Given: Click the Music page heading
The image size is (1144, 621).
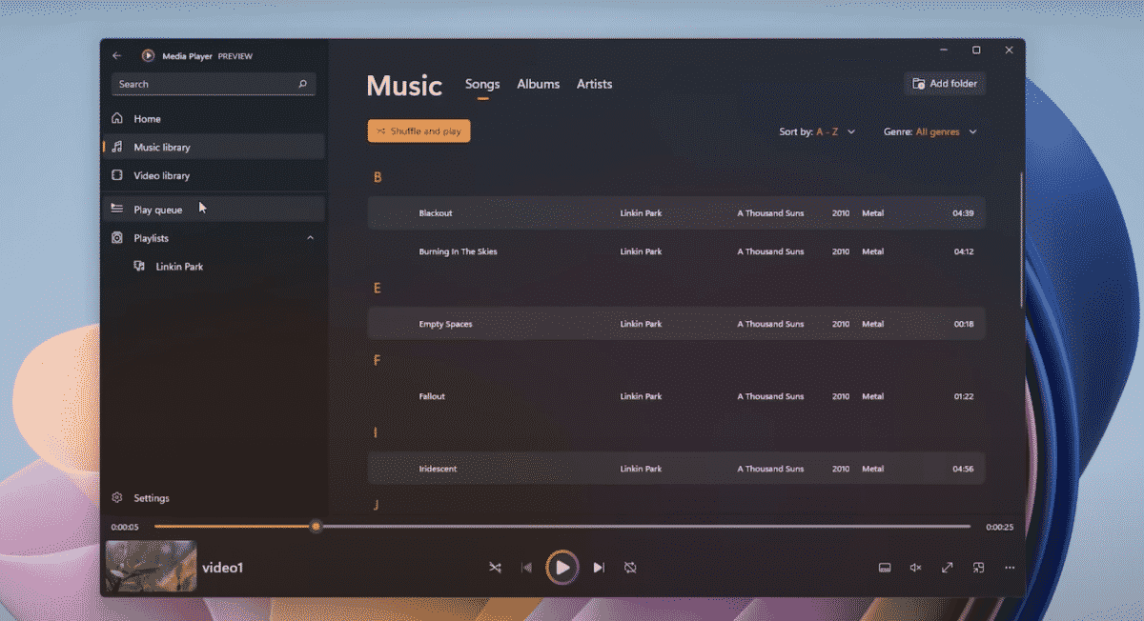Looking at the screenshot, I should click(x=404, y=86).
